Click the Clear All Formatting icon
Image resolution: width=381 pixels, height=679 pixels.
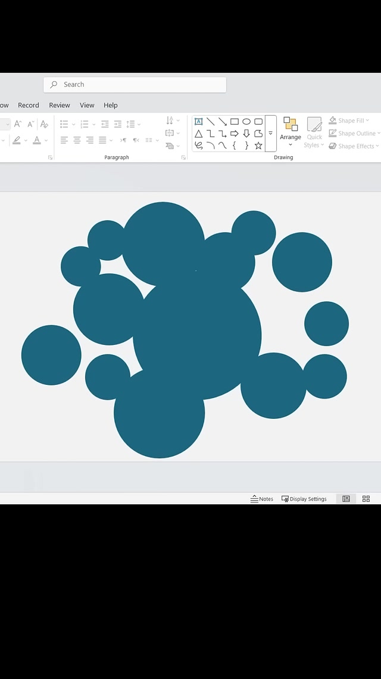44,124
